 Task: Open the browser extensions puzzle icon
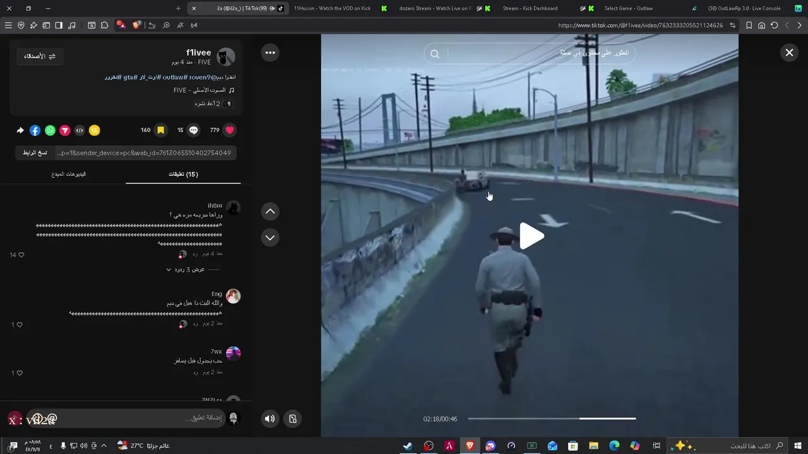click(x=105, y=25)
